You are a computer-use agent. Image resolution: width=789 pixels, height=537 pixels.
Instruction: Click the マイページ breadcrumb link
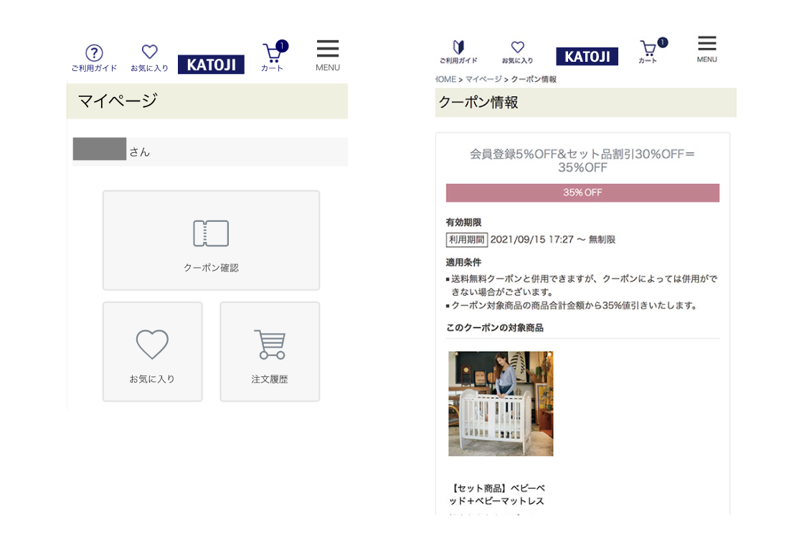[x=483, y=79]
